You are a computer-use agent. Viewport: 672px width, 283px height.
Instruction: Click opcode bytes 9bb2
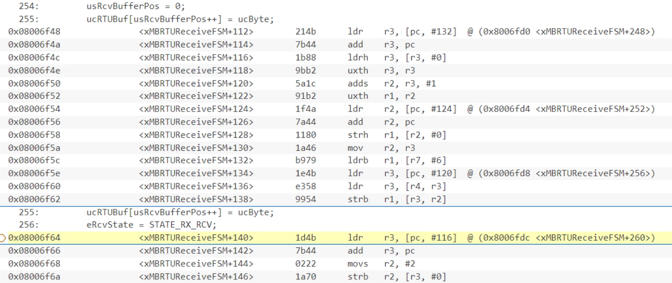pyautogui.click(x=306, y=71)
